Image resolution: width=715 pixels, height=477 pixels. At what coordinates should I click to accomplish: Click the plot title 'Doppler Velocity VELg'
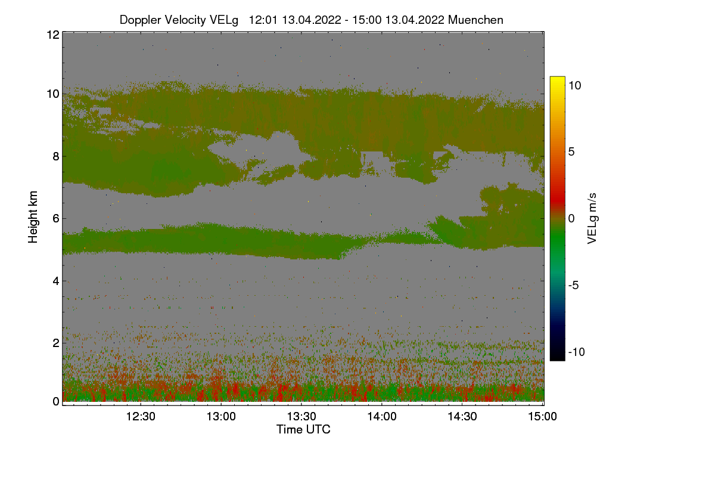point(179,20)
